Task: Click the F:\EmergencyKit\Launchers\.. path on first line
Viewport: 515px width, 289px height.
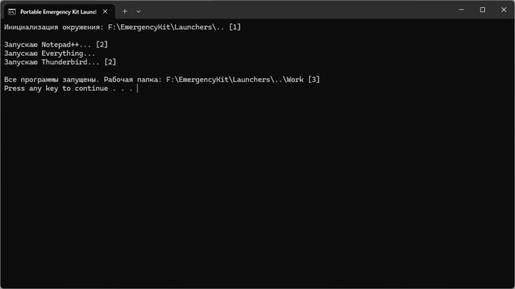Action: click(172, 27)
